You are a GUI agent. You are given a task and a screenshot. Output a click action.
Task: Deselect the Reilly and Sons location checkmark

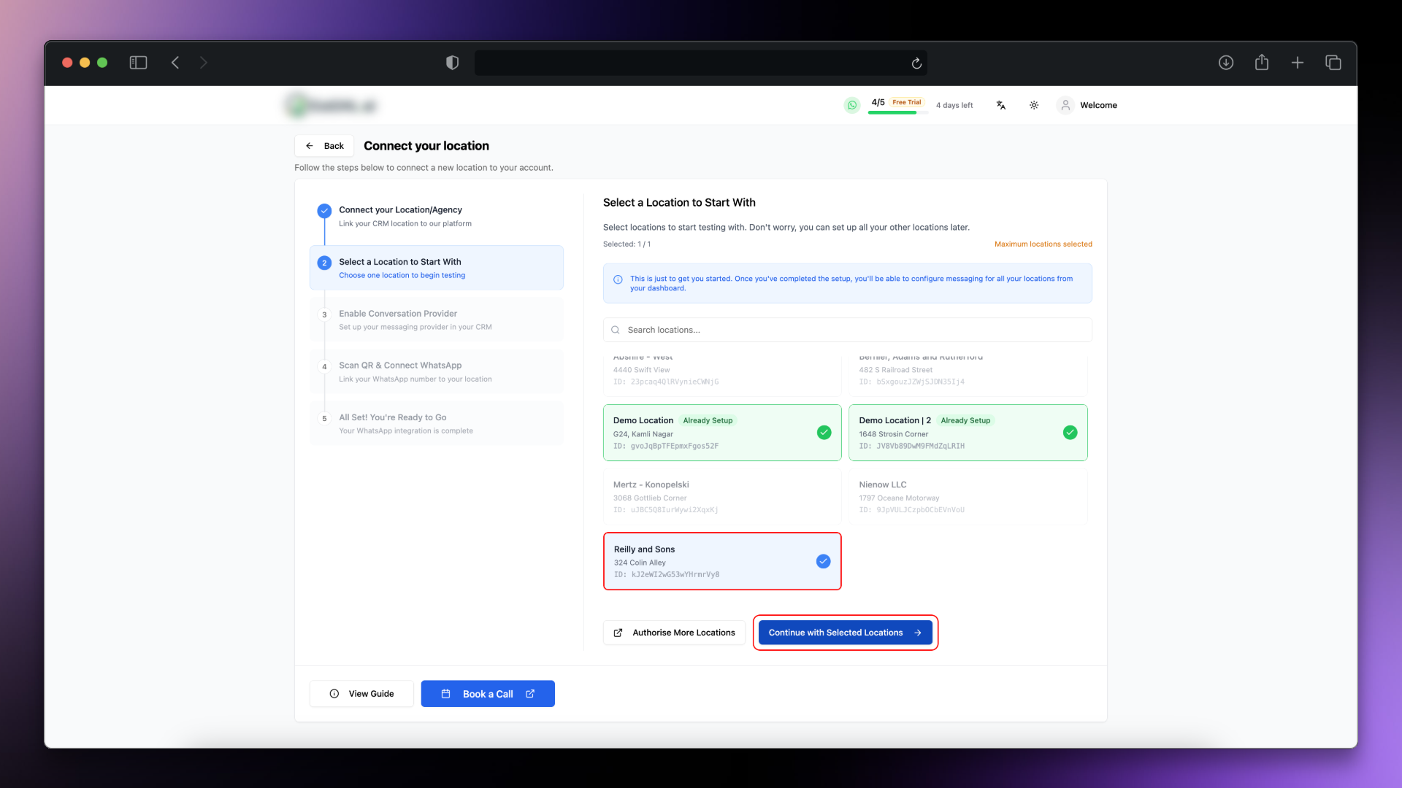(x=823, y=561)
